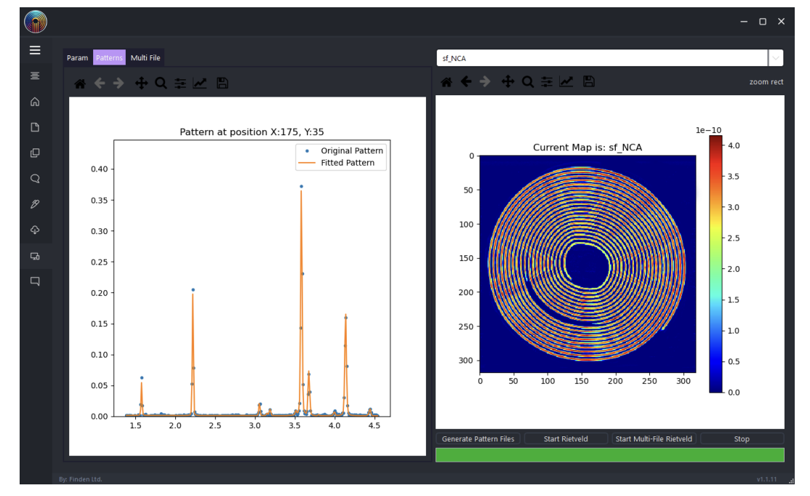Click the pen icon in the left sidebar
The image size is (810, 496).
(35, 204)
